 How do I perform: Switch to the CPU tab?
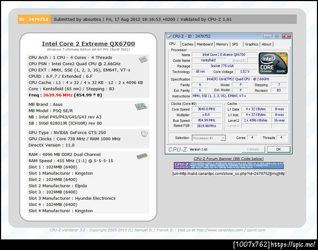pos(172,44)
